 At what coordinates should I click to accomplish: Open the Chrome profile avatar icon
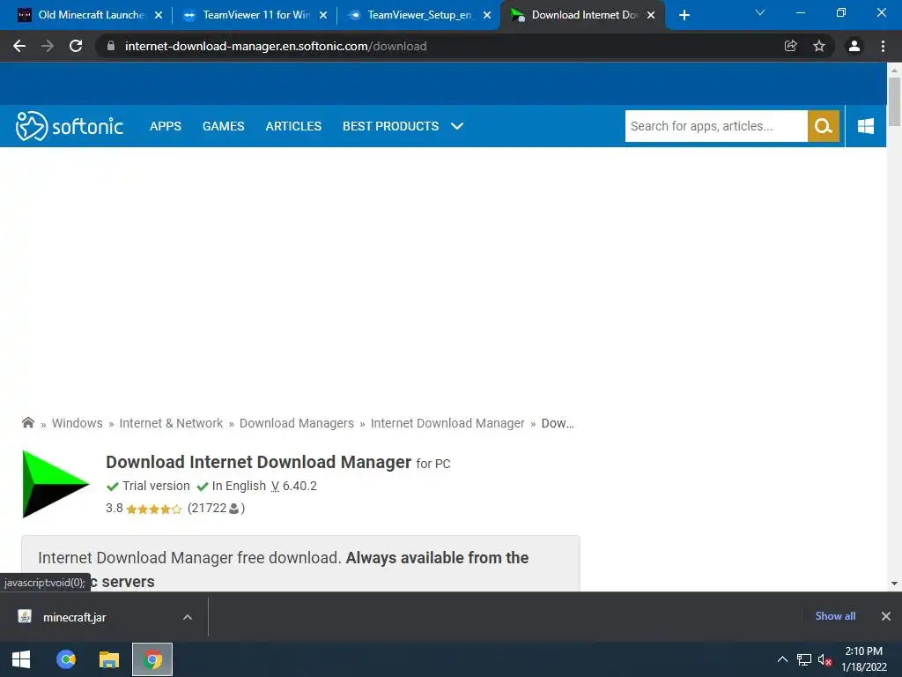point(854,46)
